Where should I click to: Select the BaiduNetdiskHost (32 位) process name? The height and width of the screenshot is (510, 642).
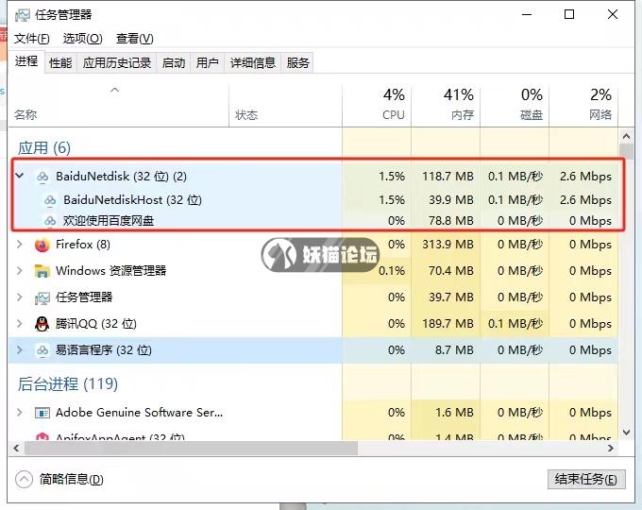[x=132, y=200]
